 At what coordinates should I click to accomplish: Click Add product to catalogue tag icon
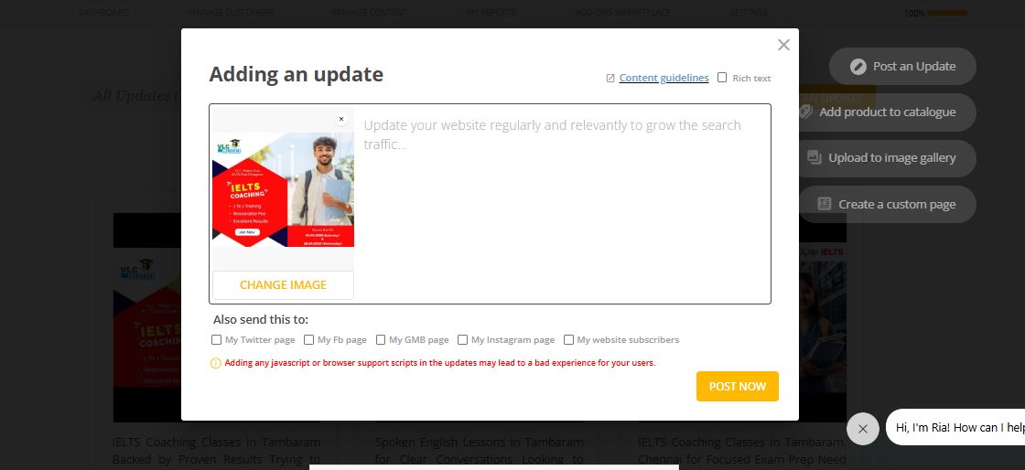click(805, 112)
